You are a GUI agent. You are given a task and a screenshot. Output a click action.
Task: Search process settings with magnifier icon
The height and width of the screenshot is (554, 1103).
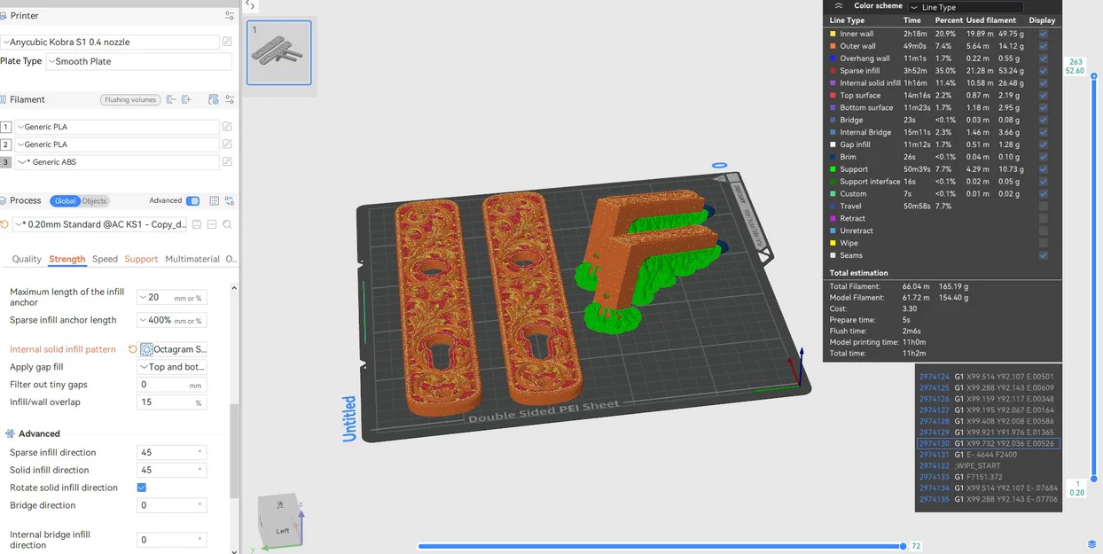[x=227, y=225]
